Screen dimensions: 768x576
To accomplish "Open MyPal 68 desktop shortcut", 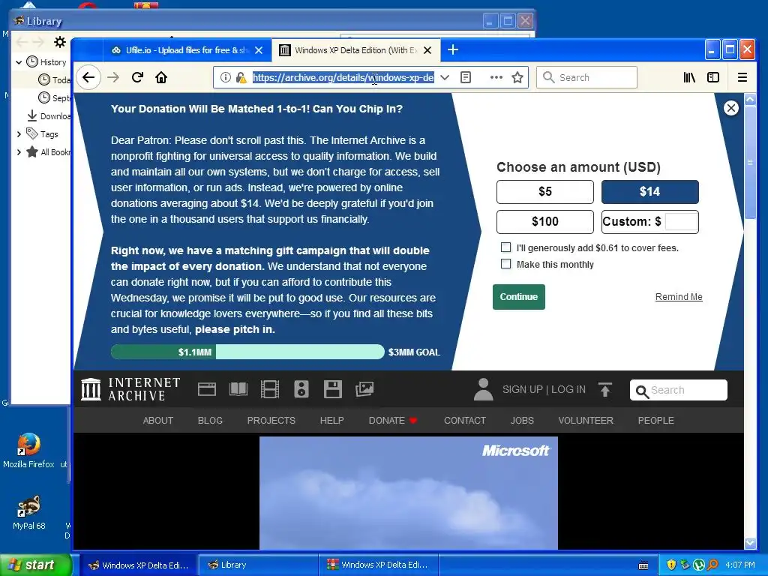I will [x=28, y=512].
